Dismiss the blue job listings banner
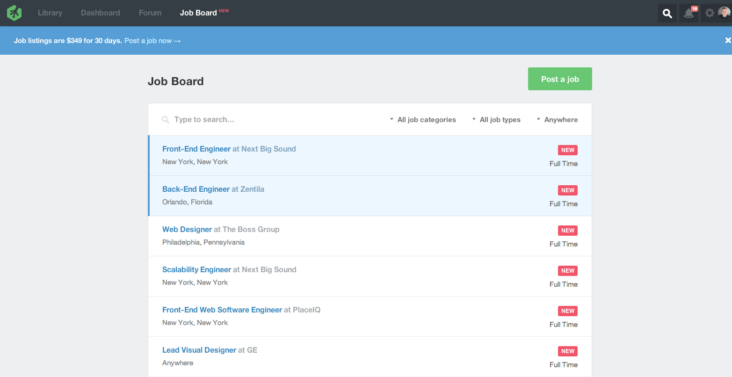Viewport: 732px width, 377px height. 728,40
